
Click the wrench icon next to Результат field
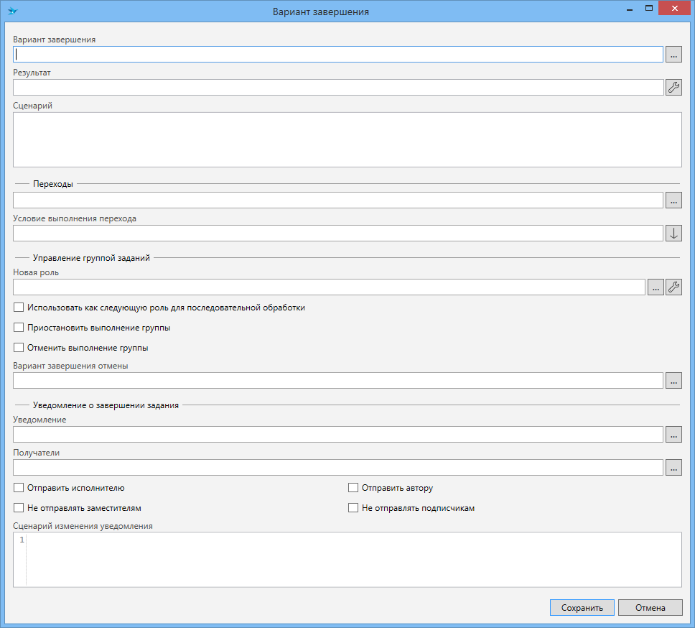[673, 88]
